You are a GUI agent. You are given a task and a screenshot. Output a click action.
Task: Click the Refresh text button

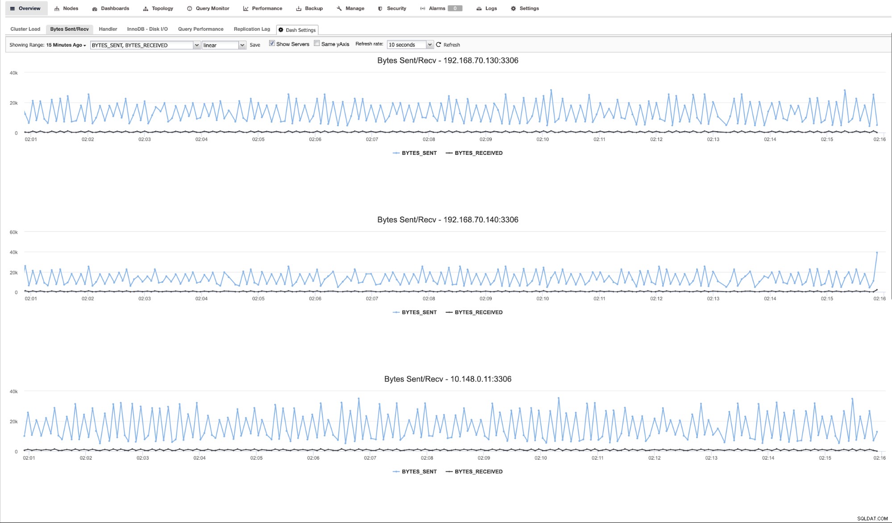click(452, 45)
